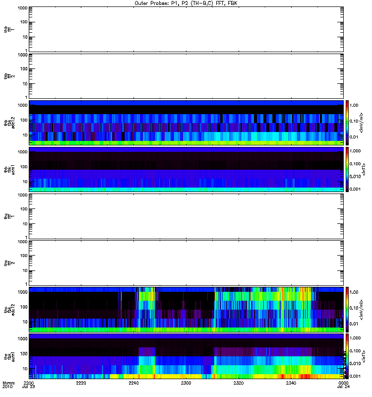Click the plot title 'Outer Probes: P1, P2 (TH-B,C) FFT, FBK'
Screen dimensions: 372x397
click(186, 3)
